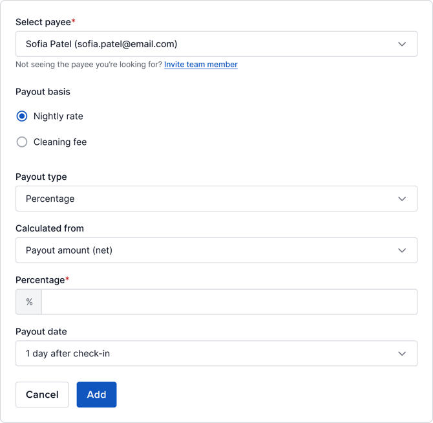Open the 'Payout amount (net)' dropdown
Screen dimensions: 433x423
[207, 250]
